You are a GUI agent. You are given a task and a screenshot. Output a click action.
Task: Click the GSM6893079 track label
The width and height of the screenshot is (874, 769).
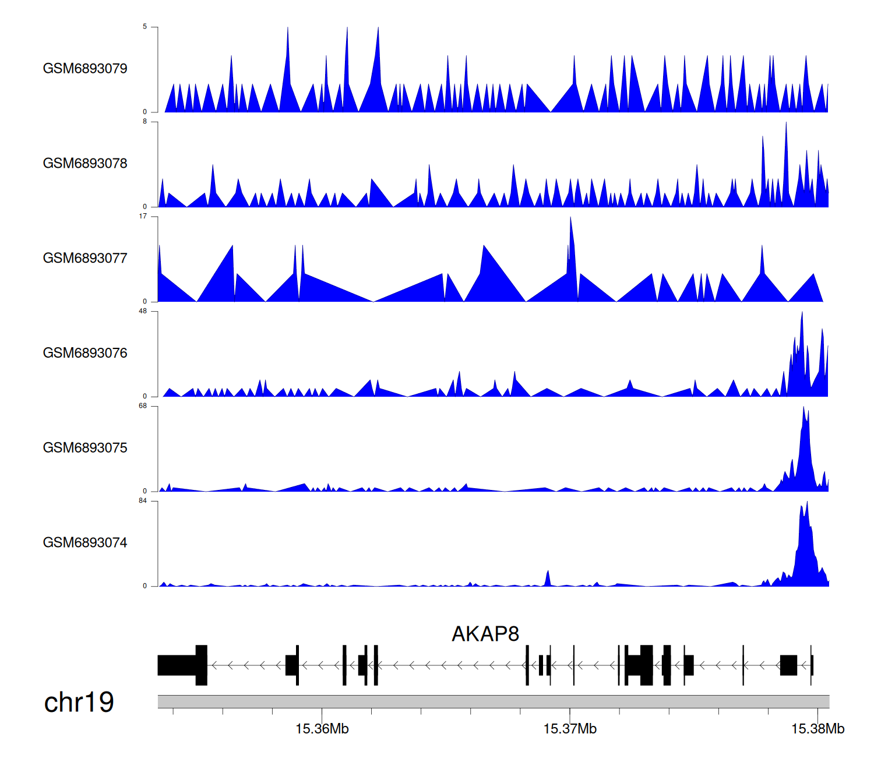pos(85,69)
